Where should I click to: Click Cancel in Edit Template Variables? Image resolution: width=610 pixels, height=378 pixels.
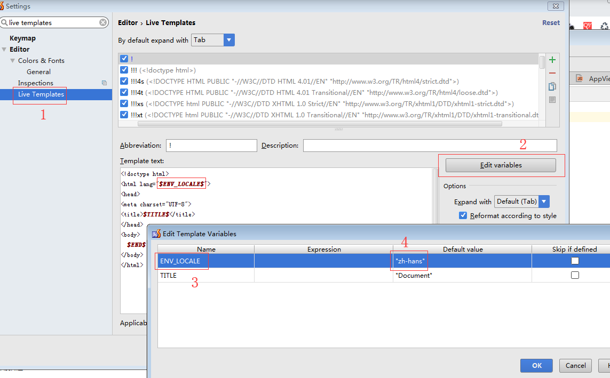tap(575, 365)
